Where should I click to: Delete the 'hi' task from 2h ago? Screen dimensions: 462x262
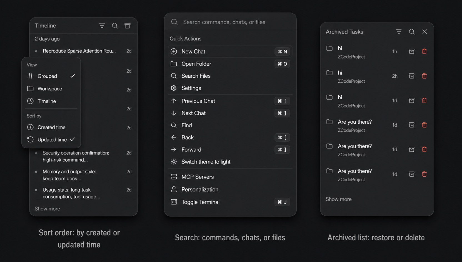click(x=424, y=76)
